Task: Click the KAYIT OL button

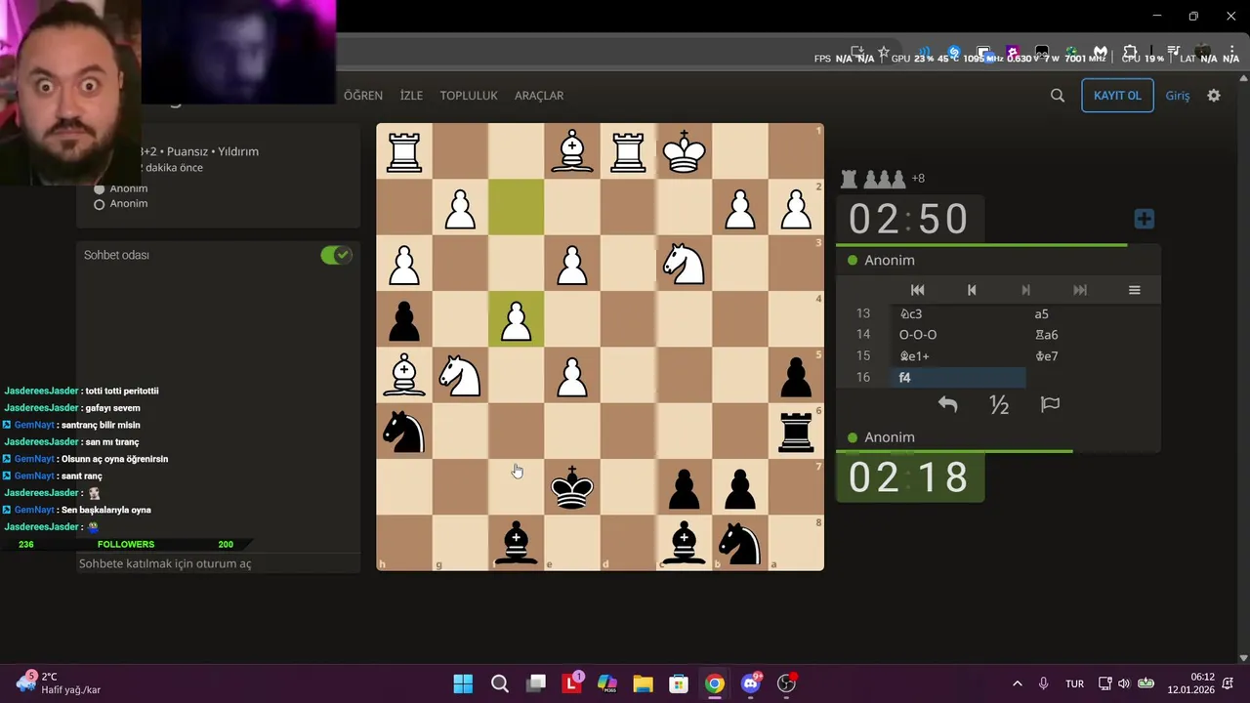Action: (1117, 96)
